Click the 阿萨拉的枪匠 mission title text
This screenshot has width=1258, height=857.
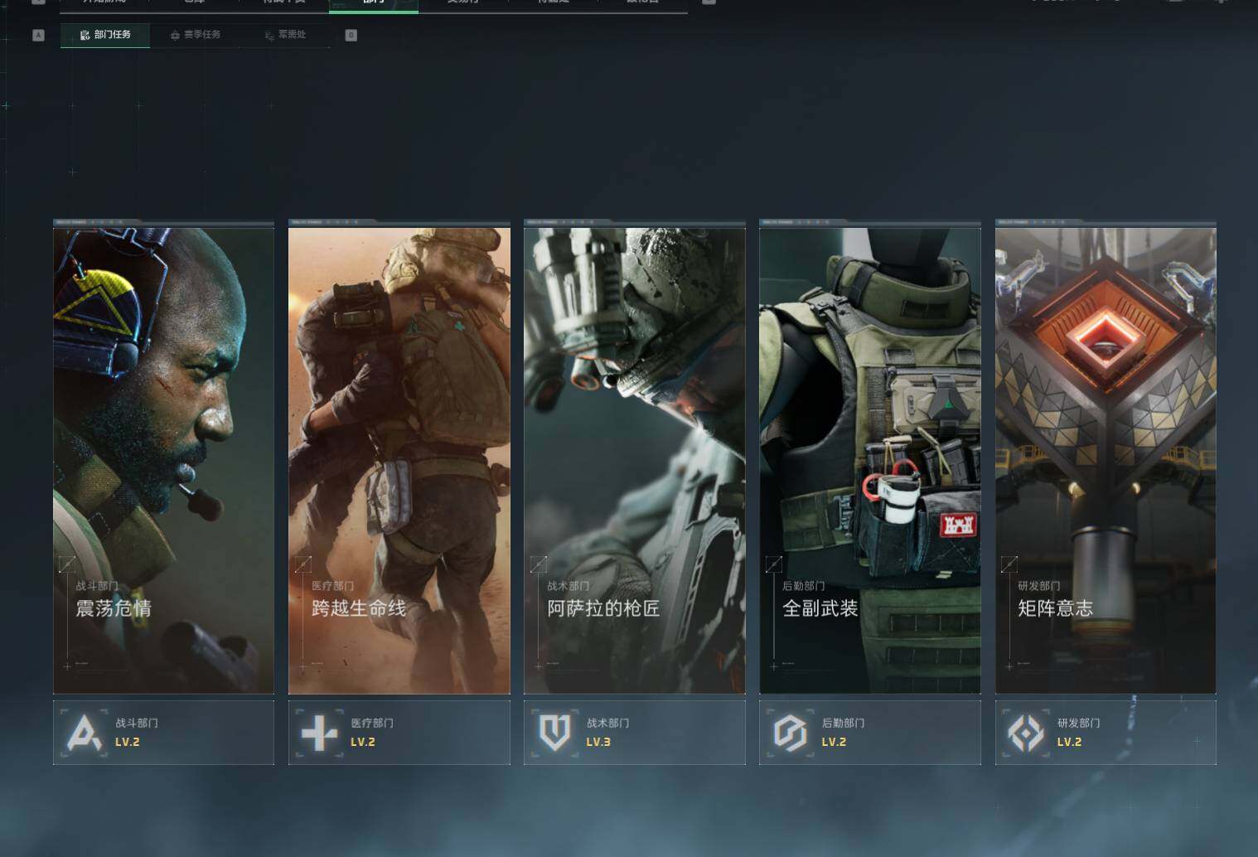603,608
